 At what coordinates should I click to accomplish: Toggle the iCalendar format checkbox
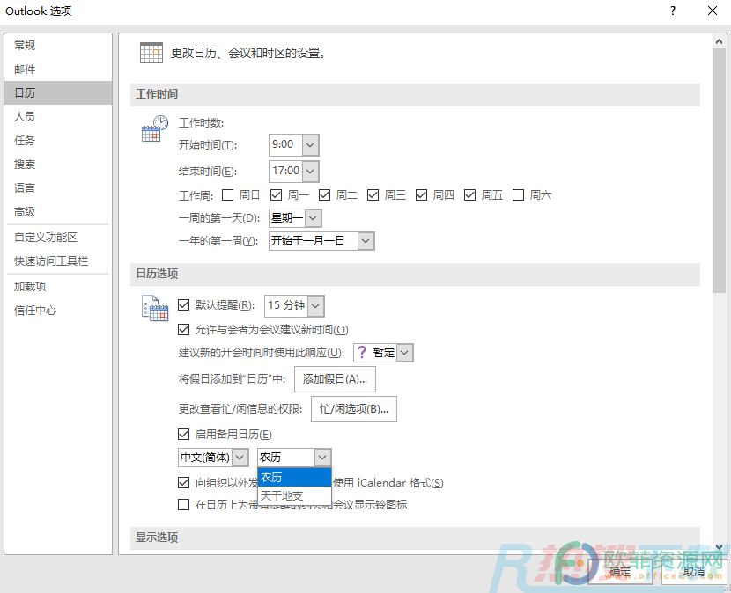tap(184, 483)
